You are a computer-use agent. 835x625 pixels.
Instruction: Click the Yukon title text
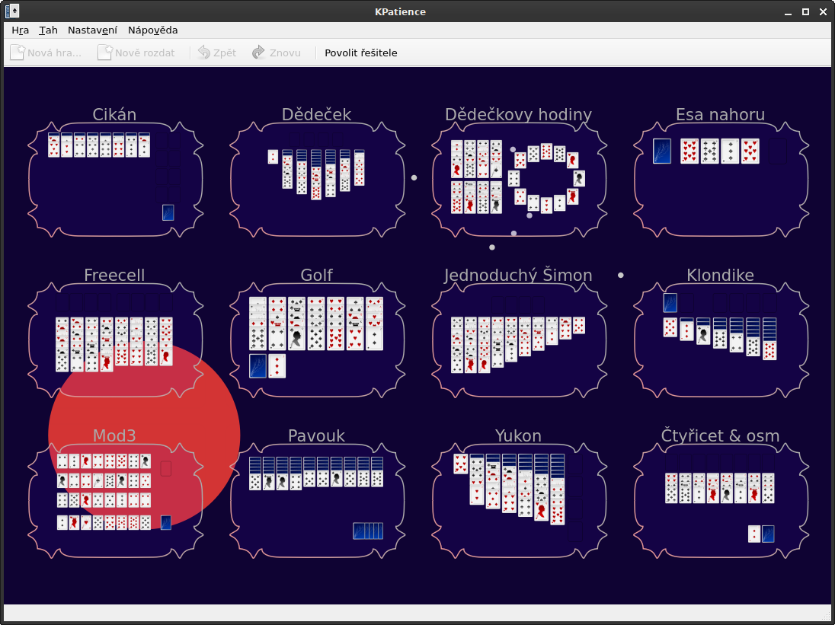(x=519, y=435)
